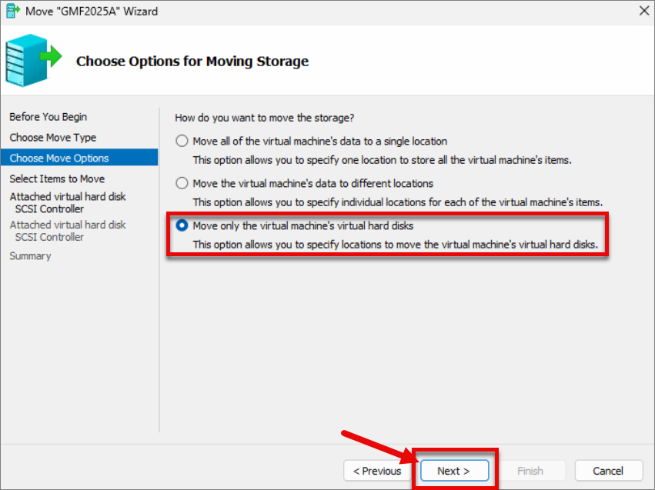The height and width of the screenshot is (490, 655).
Task: Click the Next button
Action: pyautogui.click(x=454, y=471)
